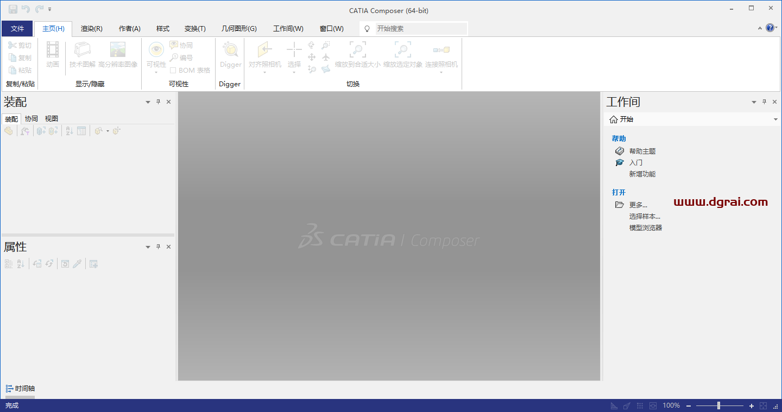Click the Align Camera (对齐照相机) icon
The image size is (782, 412).
[265, 50]
